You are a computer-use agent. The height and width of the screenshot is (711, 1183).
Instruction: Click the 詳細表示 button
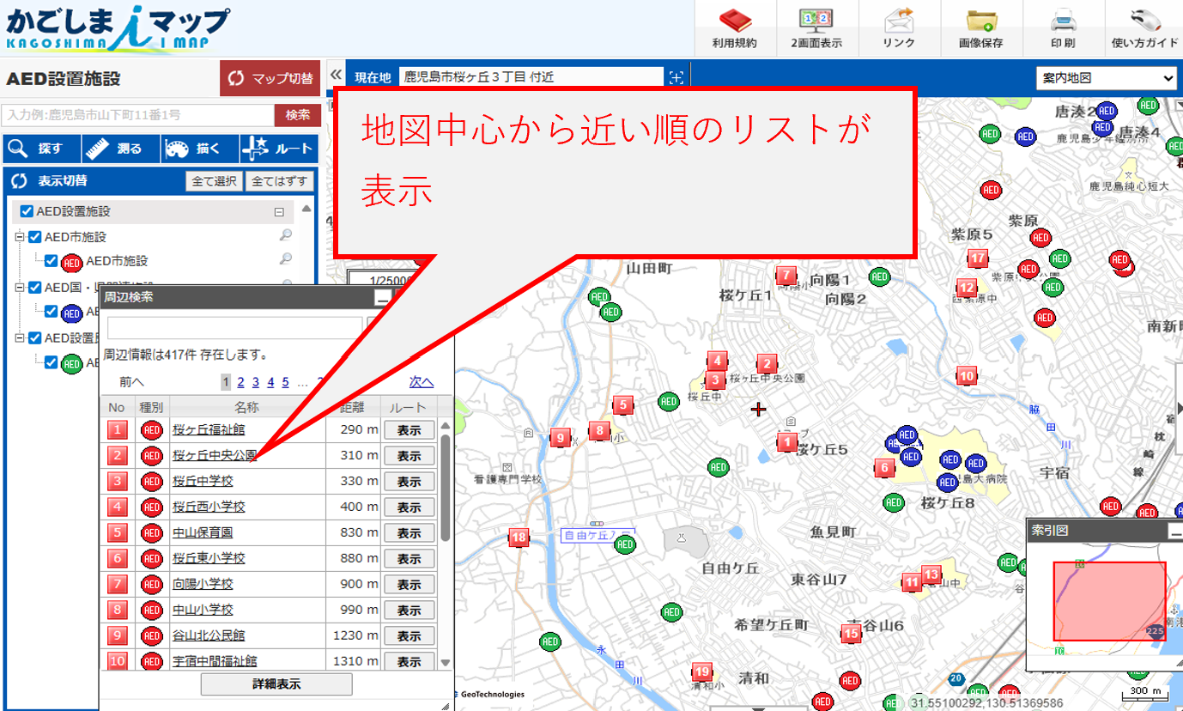point(276,684)
